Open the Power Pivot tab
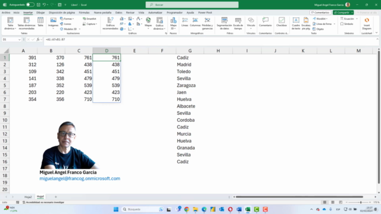Viewport: 381px width, 214px height. tap(205, 12)
